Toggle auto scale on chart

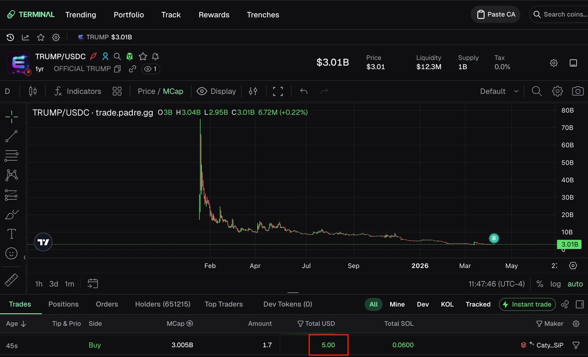575,284
